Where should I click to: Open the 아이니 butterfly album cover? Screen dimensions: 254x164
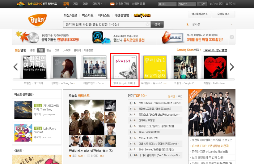(x=125, y=67)
